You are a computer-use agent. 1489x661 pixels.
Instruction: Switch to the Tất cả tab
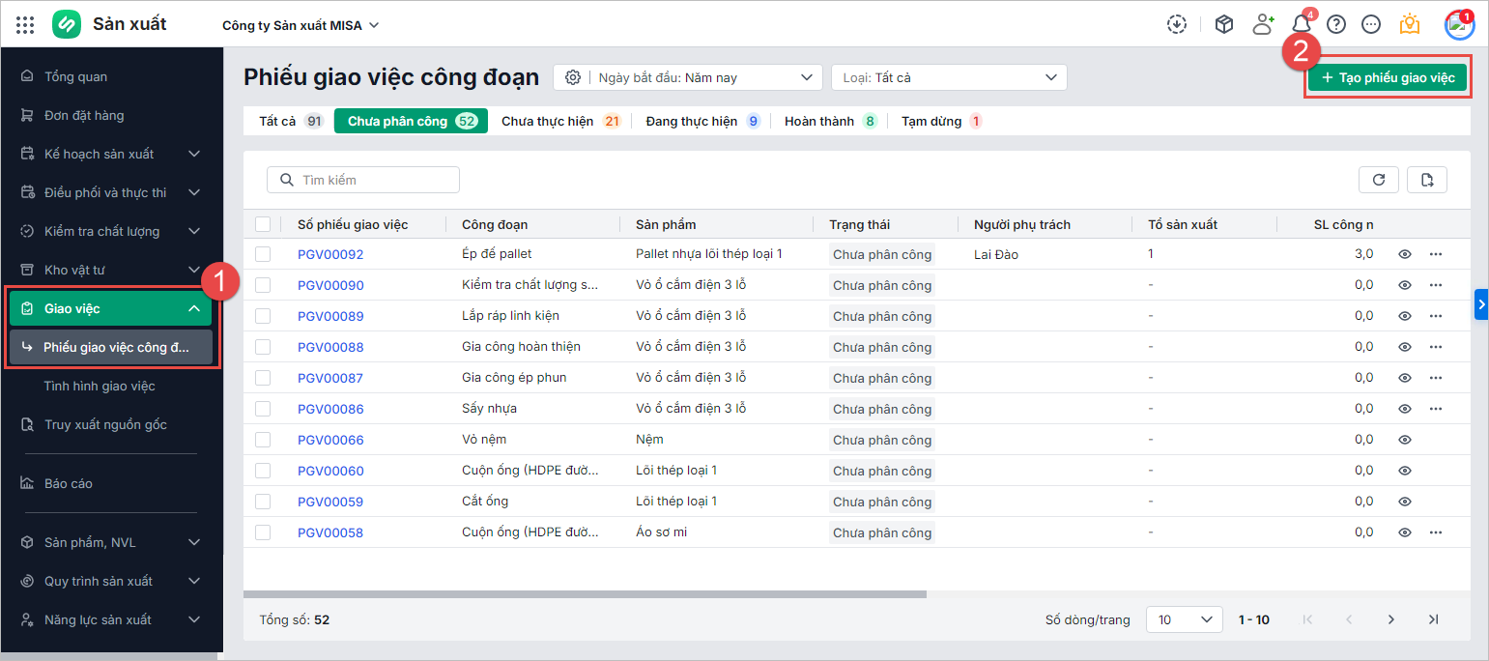pyautogui.click(x=290, y=121)
